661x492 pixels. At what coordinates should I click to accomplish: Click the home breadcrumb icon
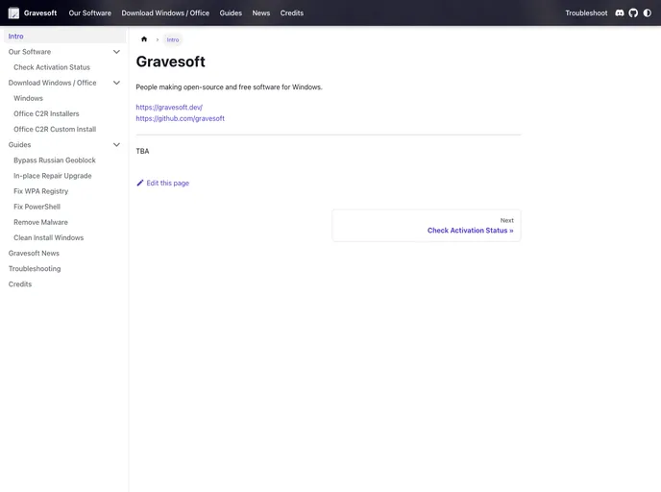click(x=144, y=39)
